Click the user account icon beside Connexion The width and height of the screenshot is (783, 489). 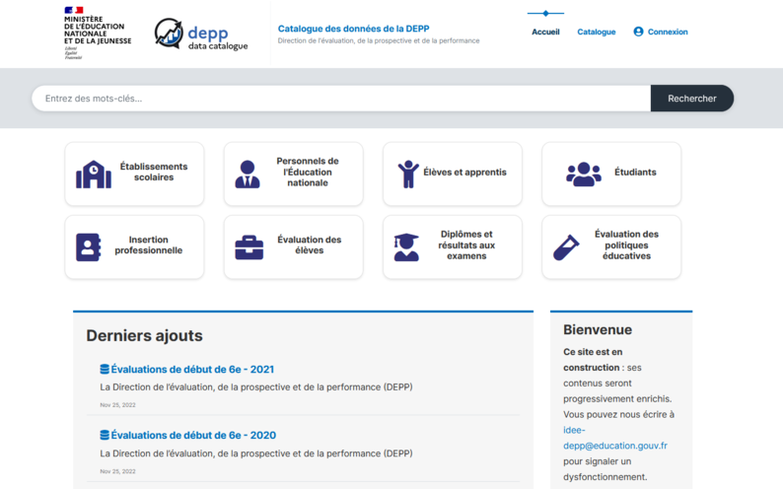coord(638,32)
